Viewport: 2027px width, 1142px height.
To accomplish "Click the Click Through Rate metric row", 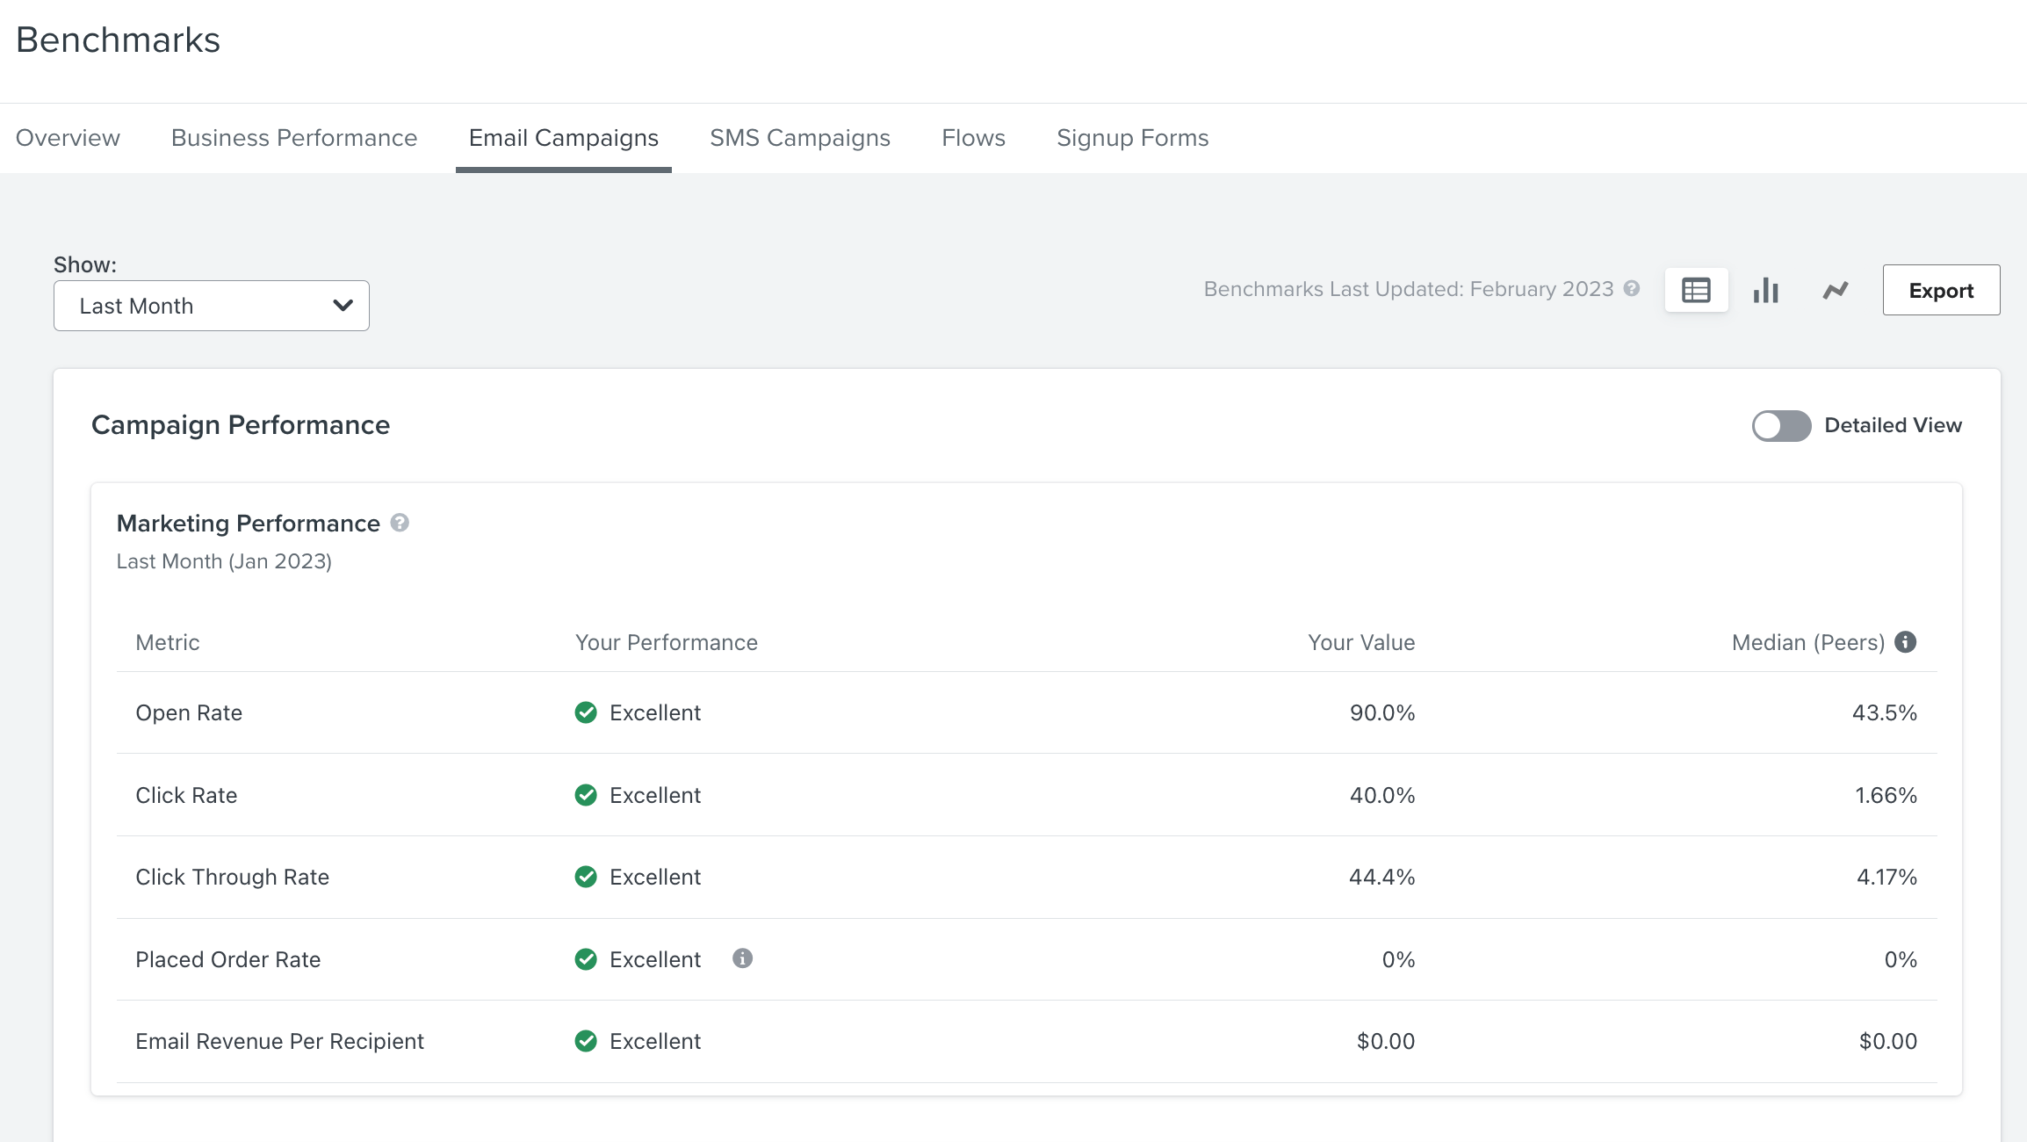I will click(232, 877).
